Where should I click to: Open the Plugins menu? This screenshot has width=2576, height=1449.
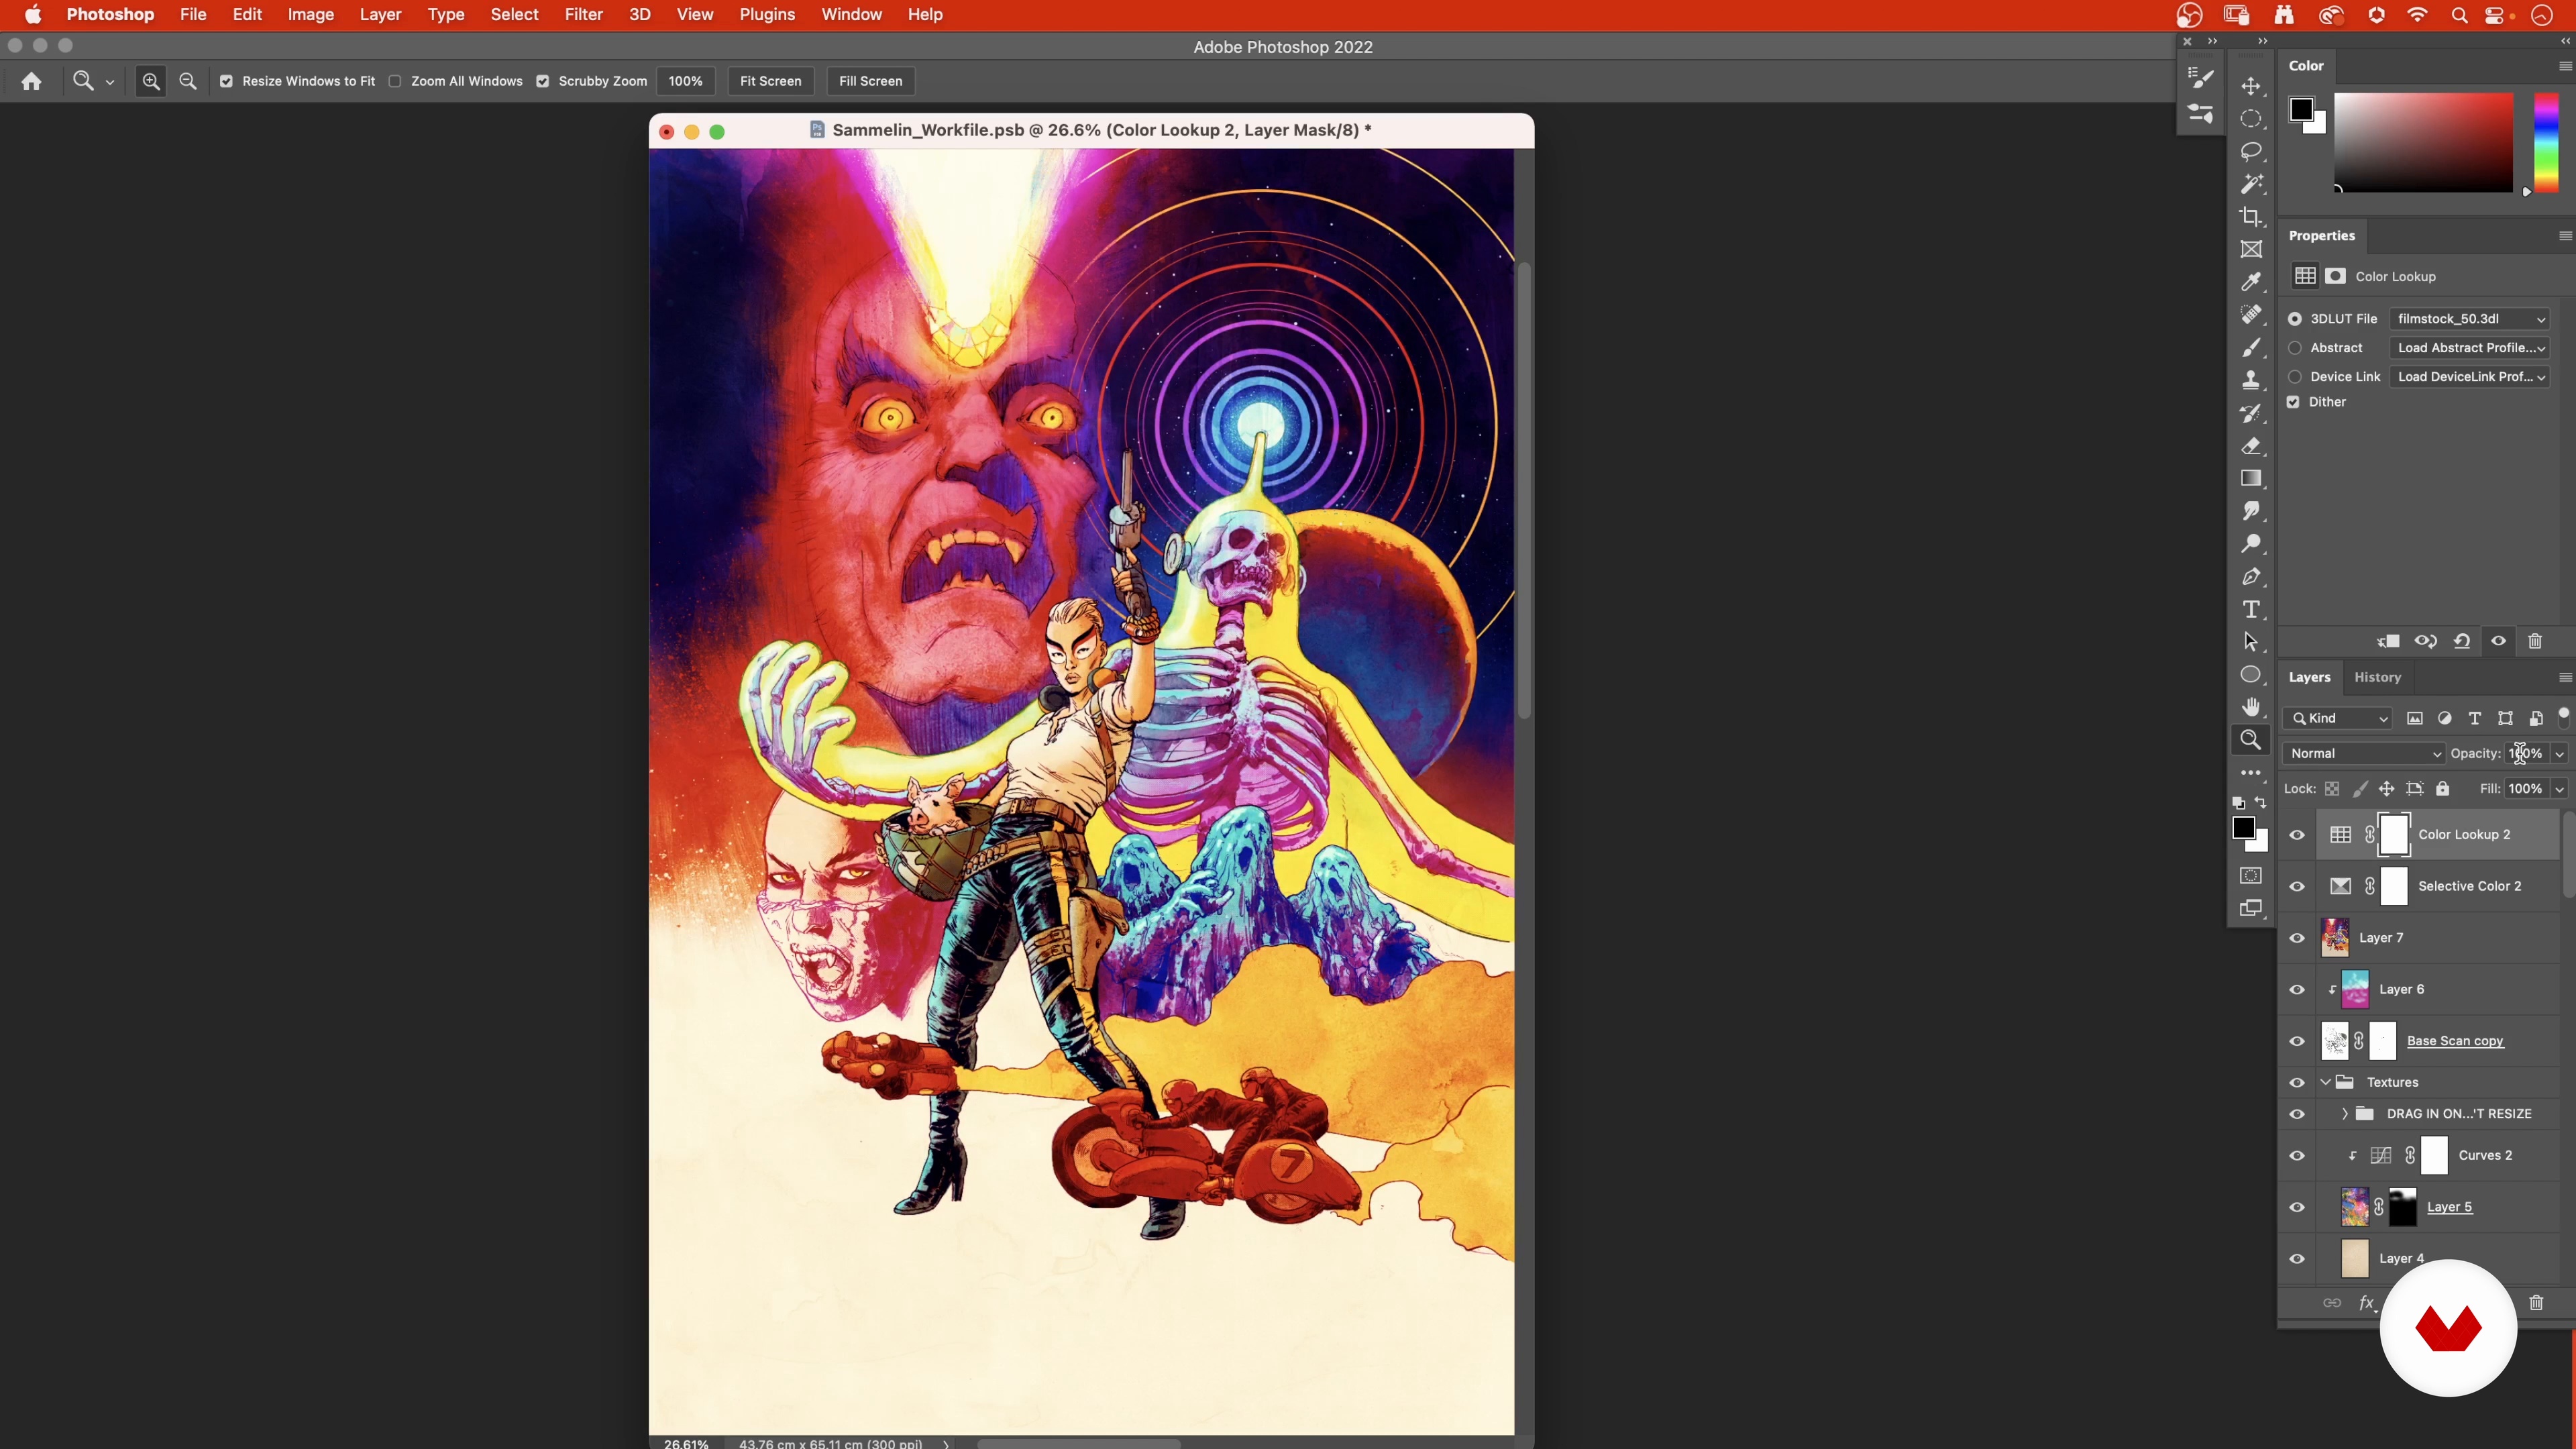767,15
